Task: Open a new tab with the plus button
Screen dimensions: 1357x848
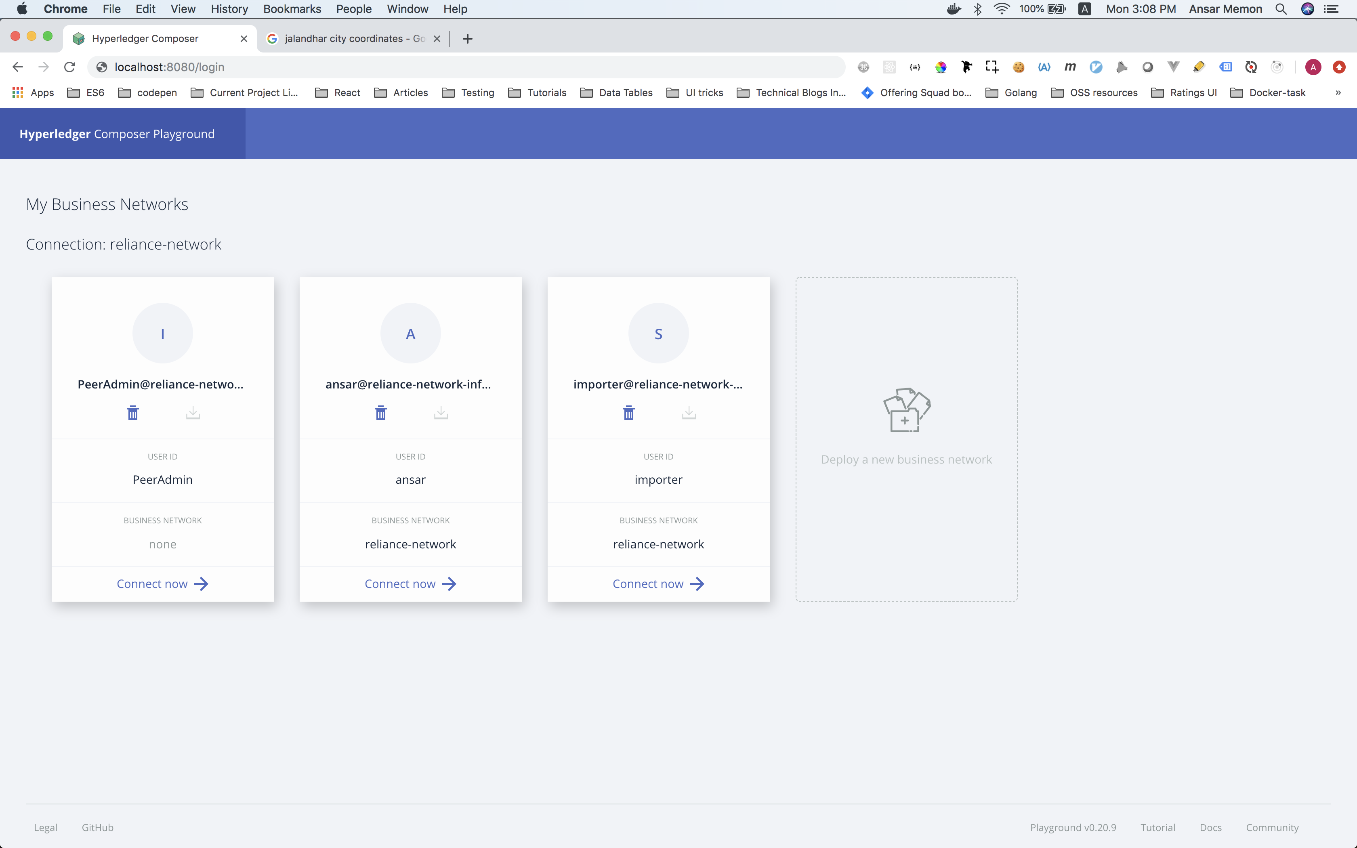Action: pos(468,38)
